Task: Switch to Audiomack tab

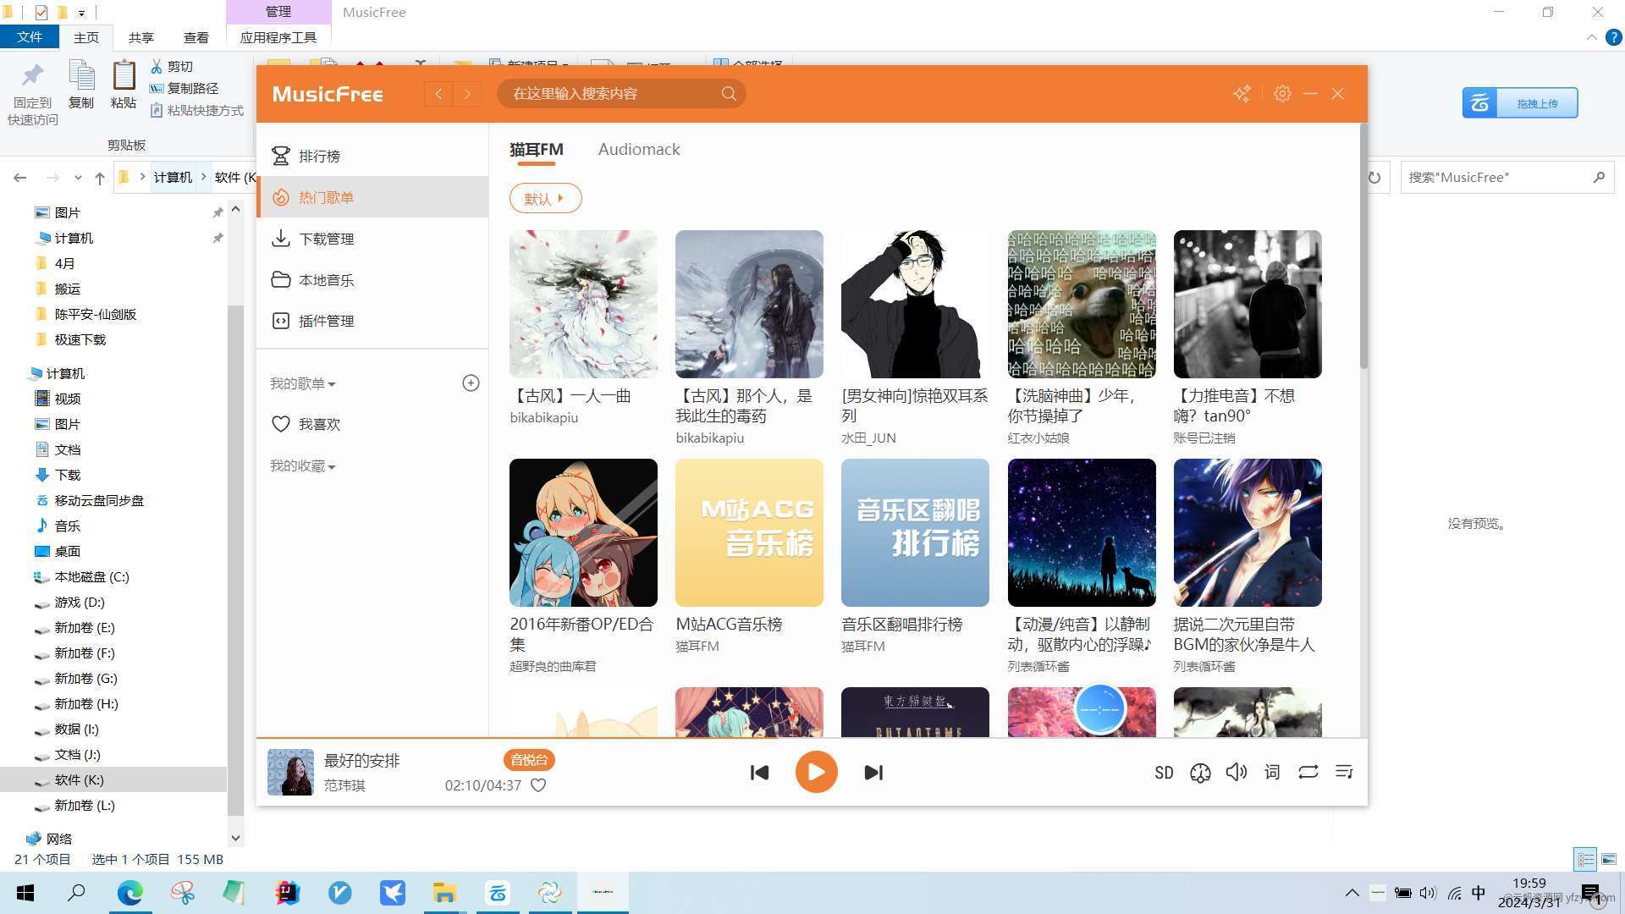Action: point(639,149)
